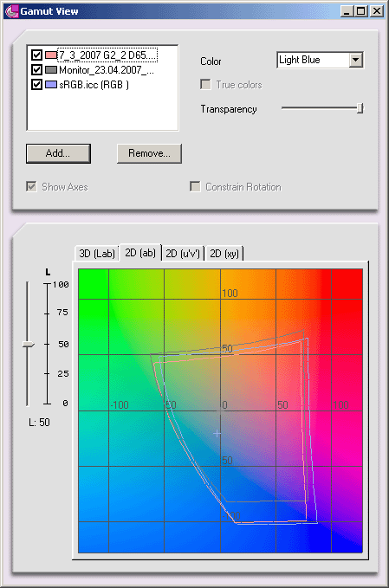Uncheck the Monitor_23.04.2007 profile checkbox
The width and height of the screenshot is (389, 588).
click(x=36, y=70)
